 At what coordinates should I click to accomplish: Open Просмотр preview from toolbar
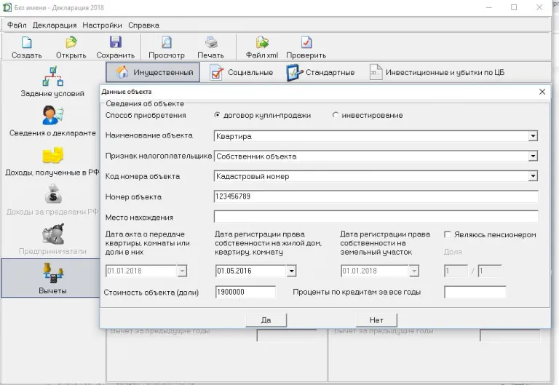(x=166, y=43)
